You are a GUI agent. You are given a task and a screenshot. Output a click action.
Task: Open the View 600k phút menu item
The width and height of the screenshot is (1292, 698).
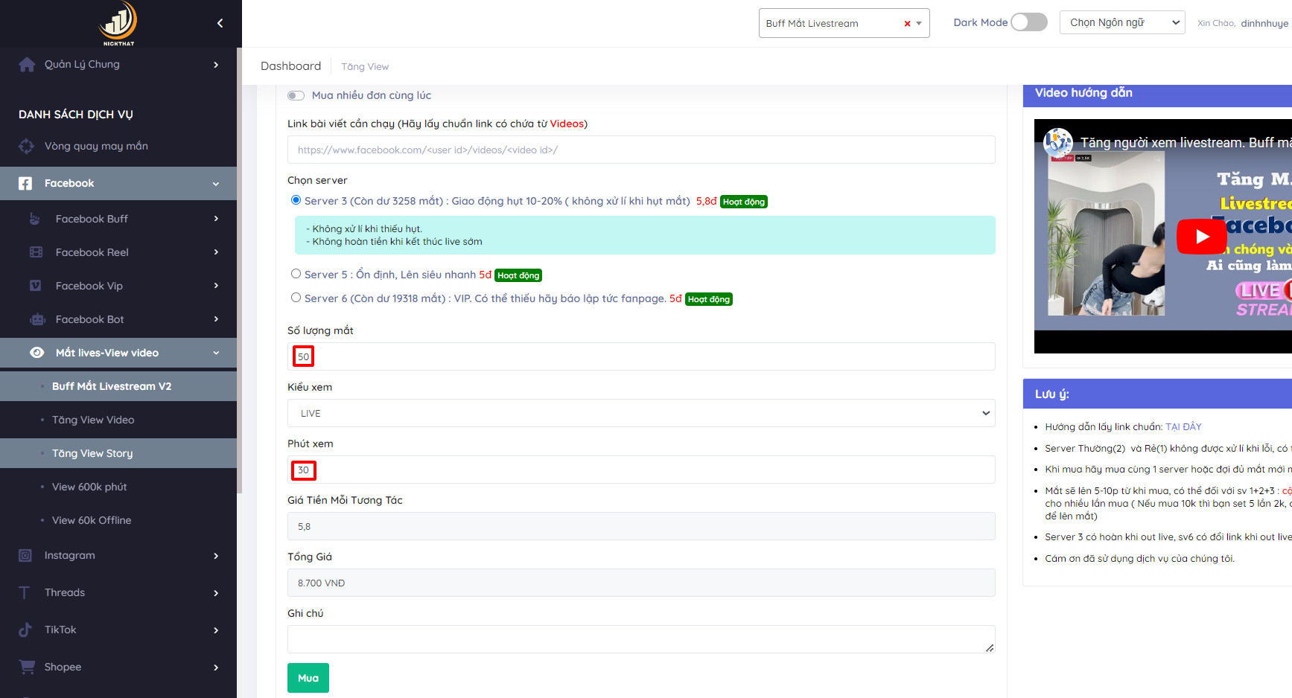89,487
